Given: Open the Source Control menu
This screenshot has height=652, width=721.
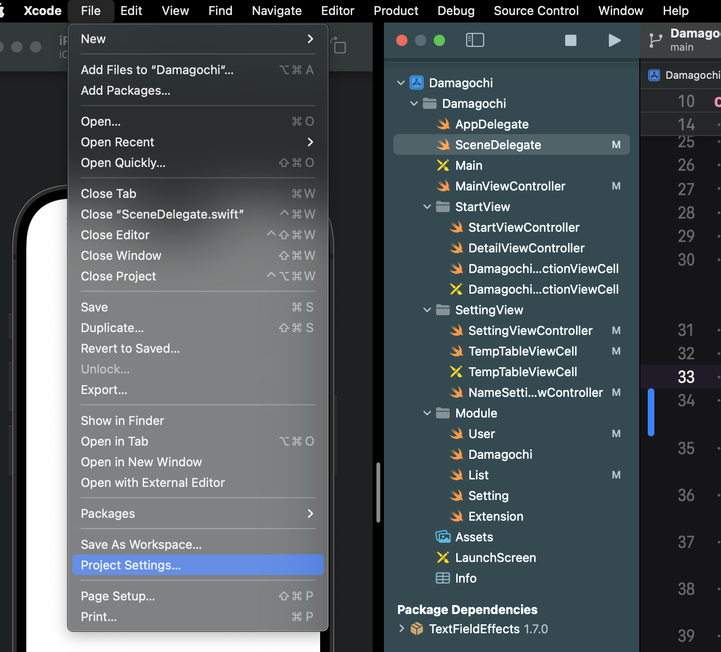Looking at the screenshot, I should [x=536, y=11].
